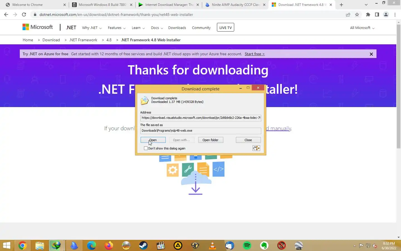This screenshot has height=251, width=401.
Task: Open Firefox from taskbar
Action: click(x=109, y=245)
